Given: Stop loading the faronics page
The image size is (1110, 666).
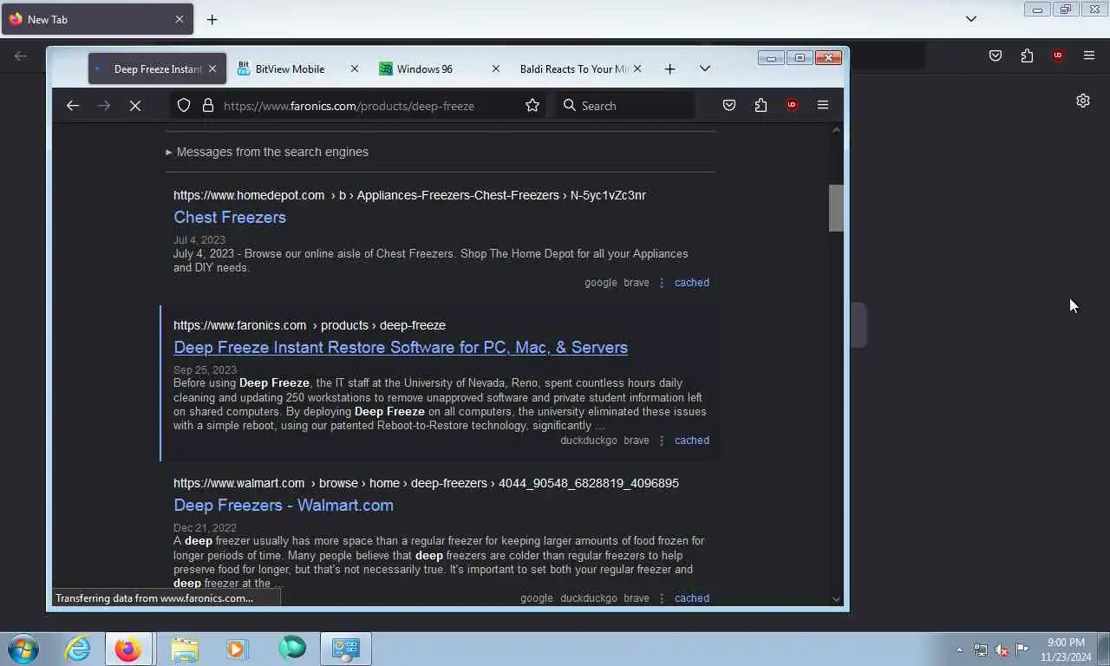Looking at the screenshot, I should [x=135, y=106].
